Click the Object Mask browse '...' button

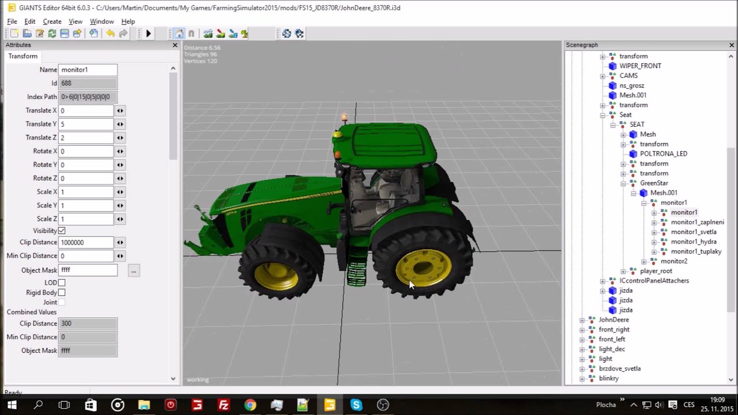[134, 270]
